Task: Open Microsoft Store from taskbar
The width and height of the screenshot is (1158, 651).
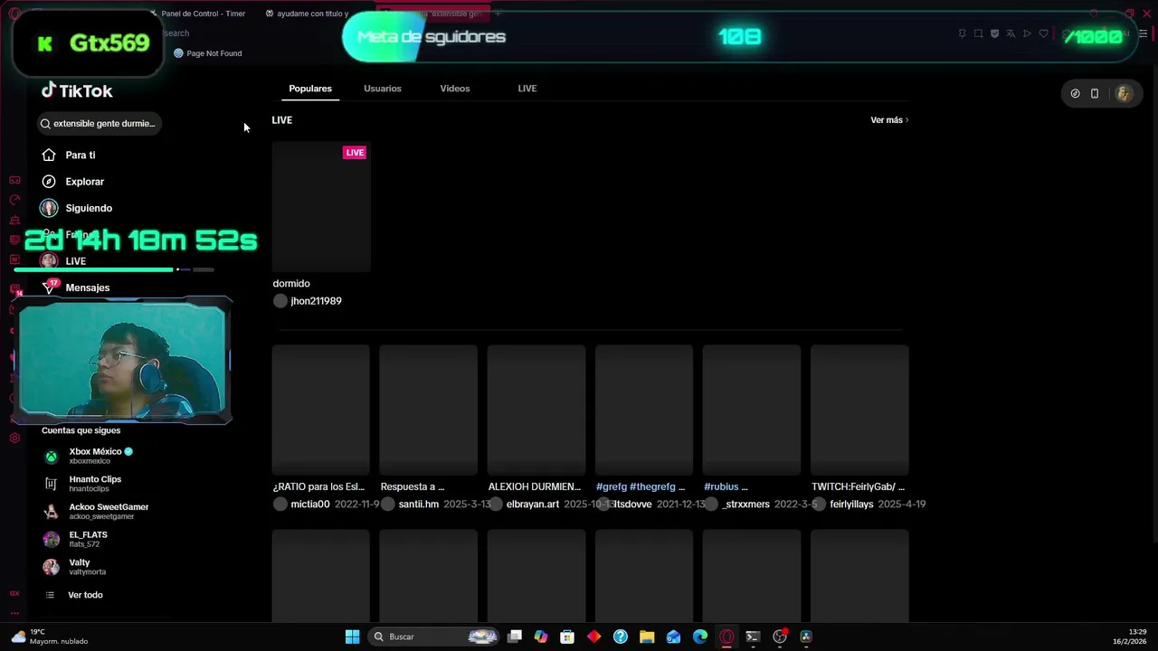Action: pyautogui.click(x=567, y=637)
